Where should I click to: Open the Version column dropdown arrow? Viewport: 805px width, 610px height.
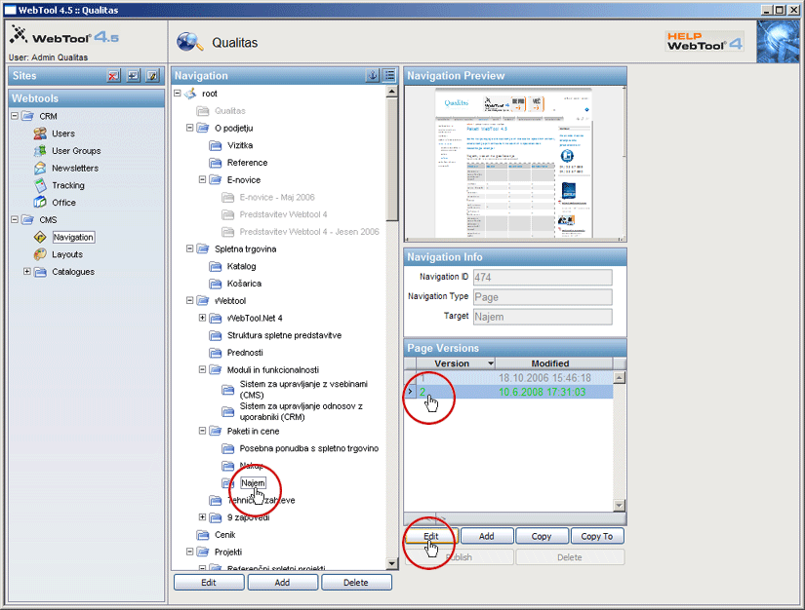coord(489,363)
